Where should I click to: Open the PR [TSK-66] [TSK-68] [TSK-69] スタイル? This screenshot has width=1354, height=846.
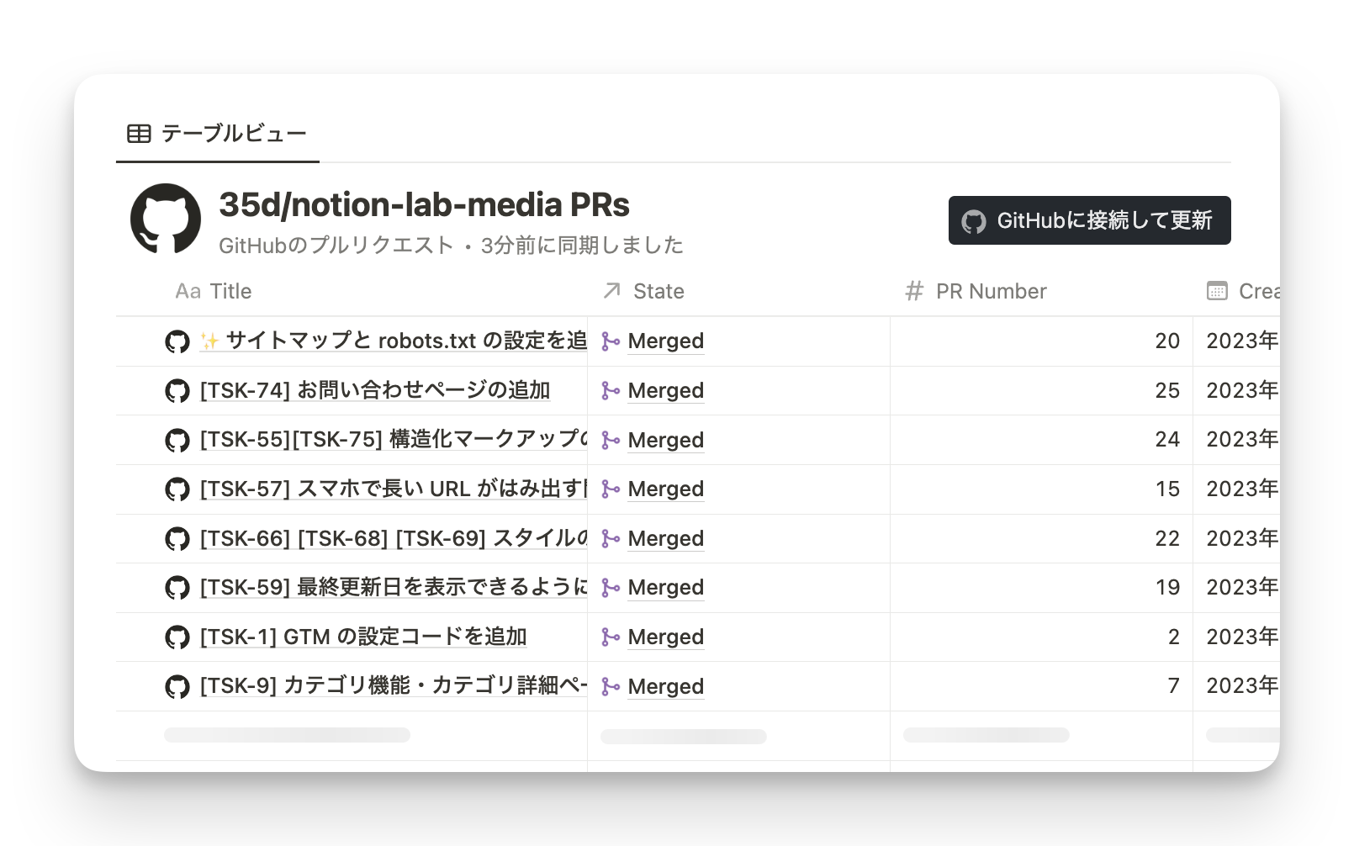click(x=393, y=538)
